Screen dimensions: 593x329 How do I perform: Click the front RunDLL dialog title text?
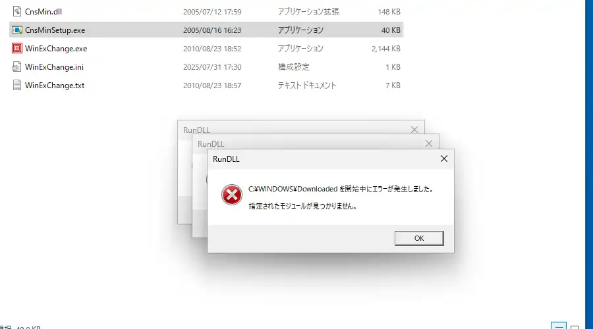coord(226,159)
